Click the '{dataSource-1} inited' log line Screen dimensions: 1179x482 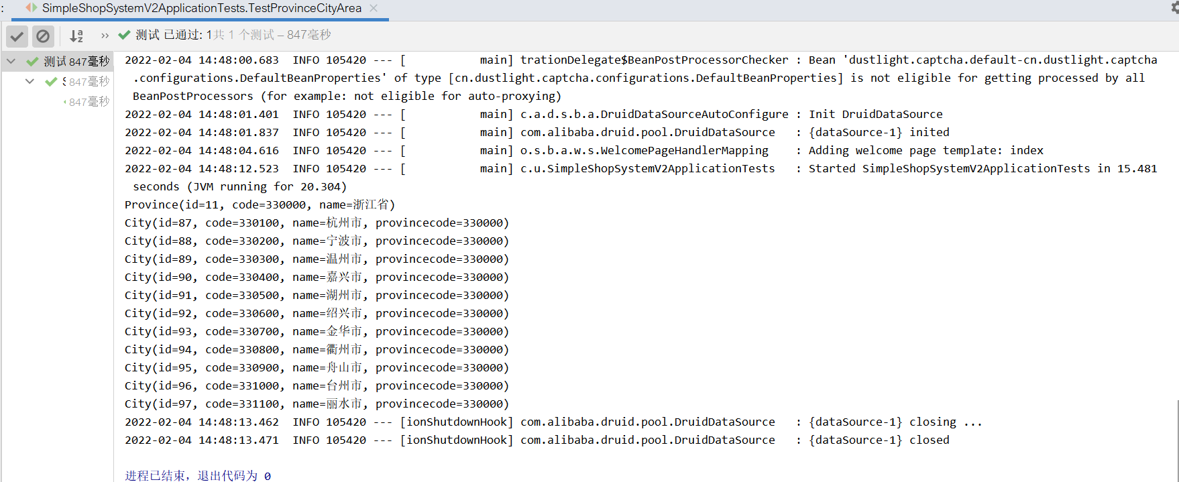click(537, 132)
